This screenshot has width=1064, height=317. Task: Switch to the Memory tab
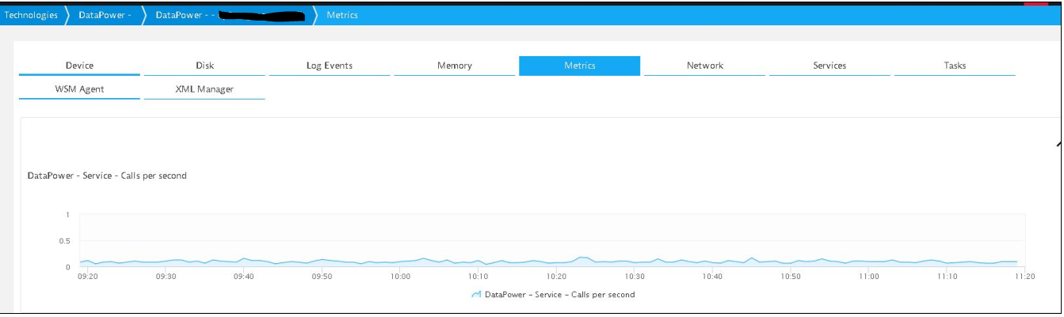455,66
